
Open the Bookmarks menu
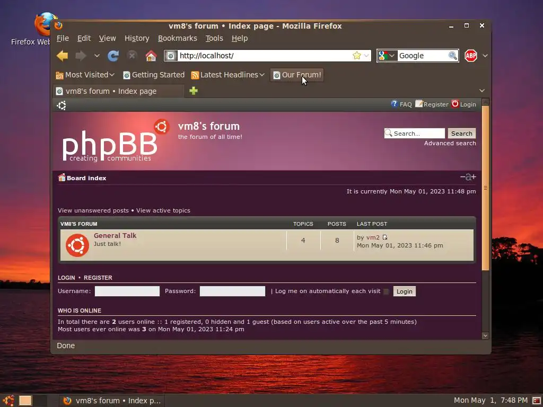click(x=177, y=38)
